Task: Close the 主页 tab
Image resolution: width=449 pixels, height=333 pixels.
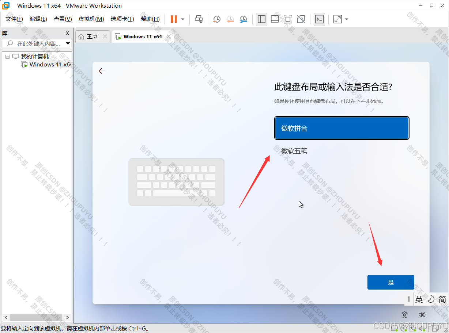Action: tap(105, 37)
